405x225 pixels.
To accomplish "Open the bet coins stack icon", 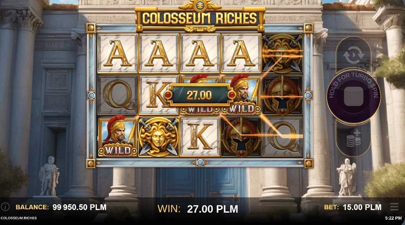I will coord(354,139).
